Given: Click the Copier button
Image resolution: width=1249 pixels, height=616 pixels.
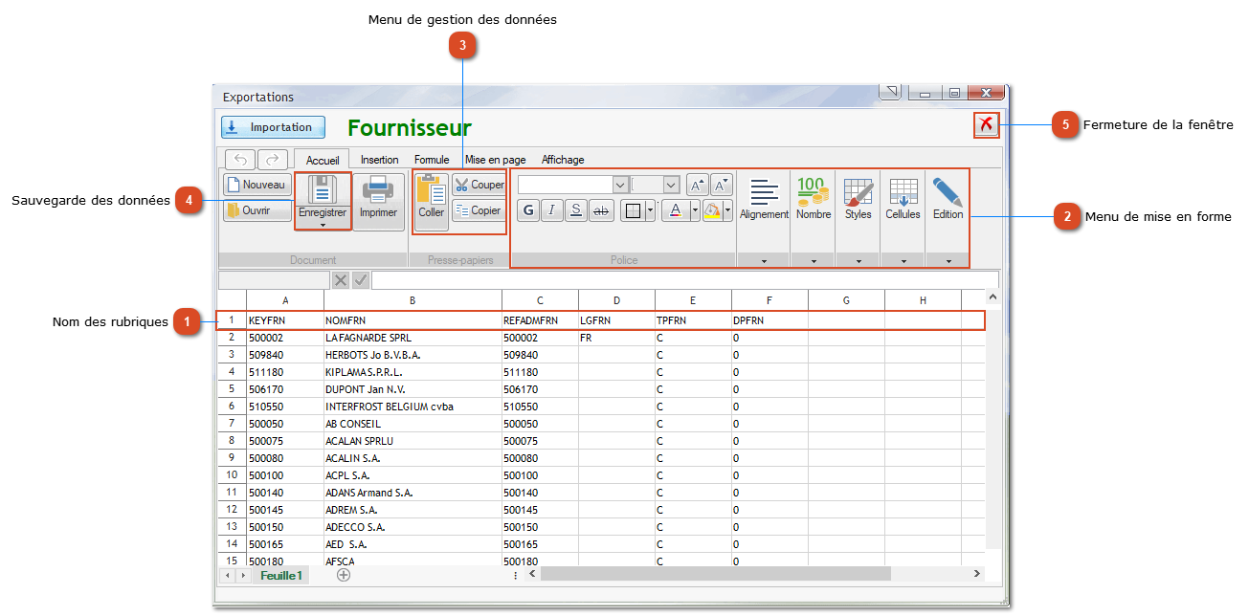Looking at the screenshot, I should pos(478,210).
